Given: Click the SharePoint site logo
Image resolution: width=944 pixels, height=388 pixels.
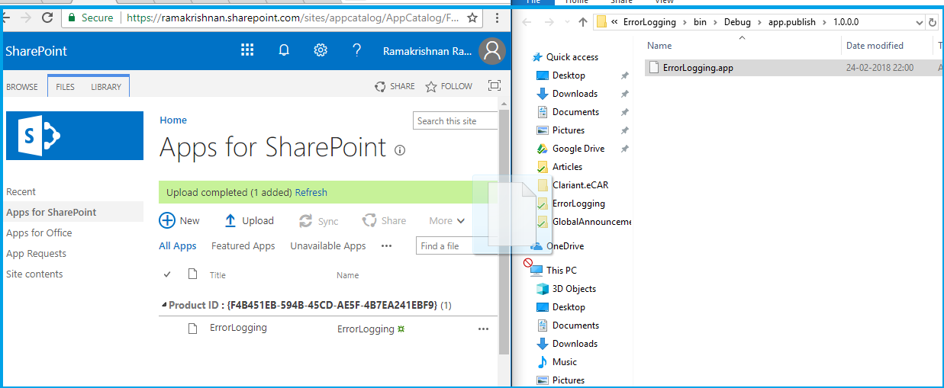Looking at the screenshot, I should [x=75, y=136].
